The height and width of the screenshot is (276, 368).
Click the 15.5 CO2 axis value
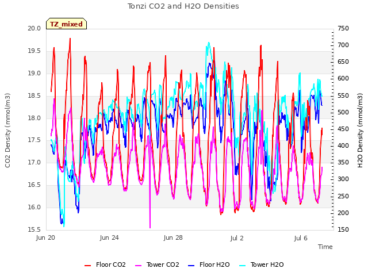click(34, 229)
